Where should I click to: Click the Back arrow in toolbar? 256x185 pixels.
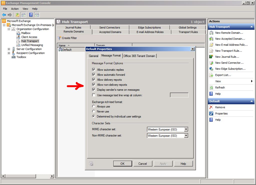coord(4,15)
